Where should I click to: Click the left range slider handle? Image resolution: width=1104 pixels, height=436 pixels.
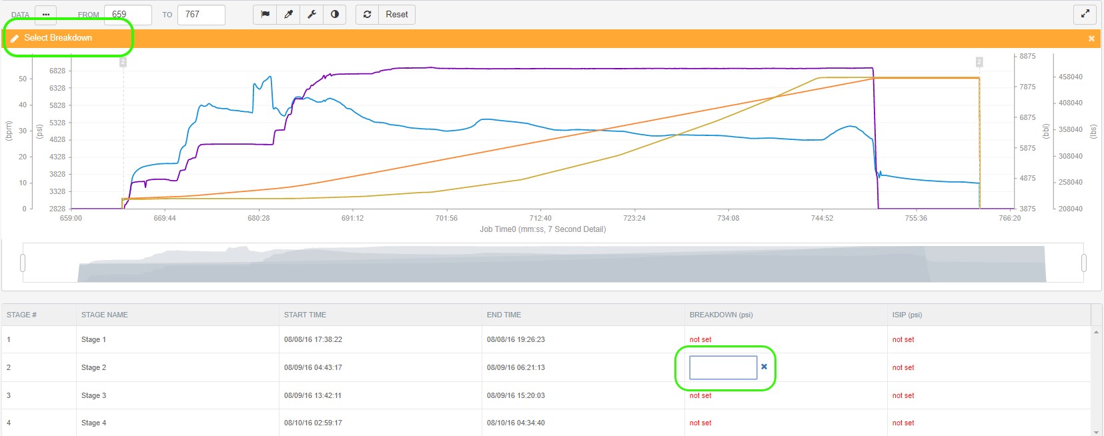[23, 263]
